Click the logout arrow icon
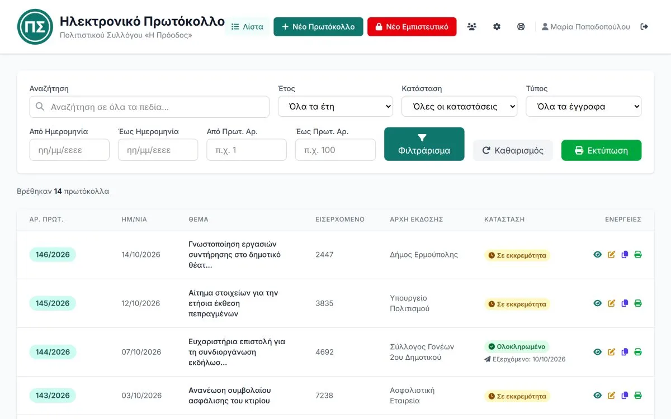This screenshot has height=419, width=671. tap(644, 27)
